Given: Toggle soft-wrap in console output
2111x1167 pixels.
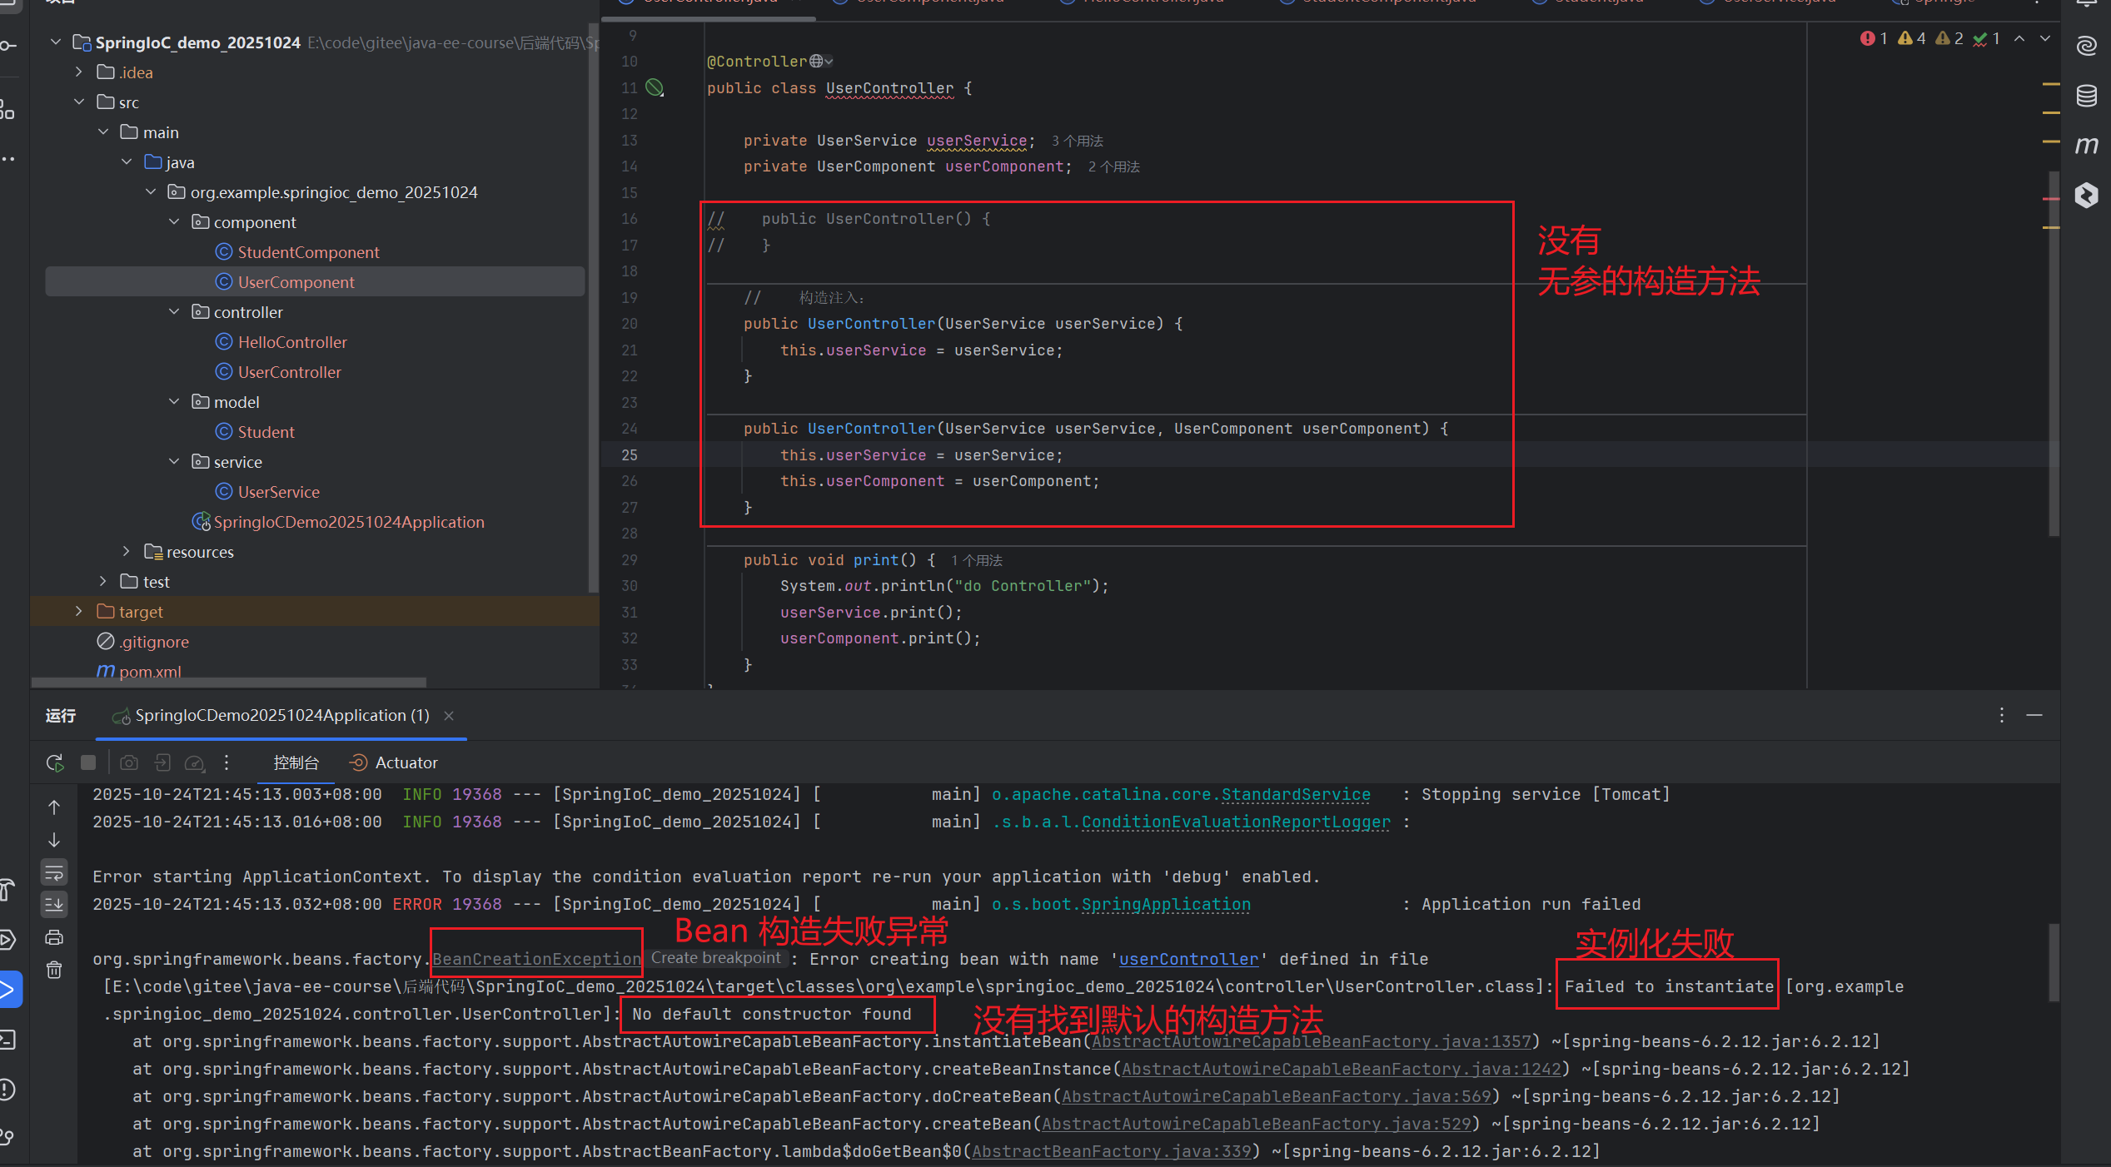Looking at the screenshot, I should 54,872.
